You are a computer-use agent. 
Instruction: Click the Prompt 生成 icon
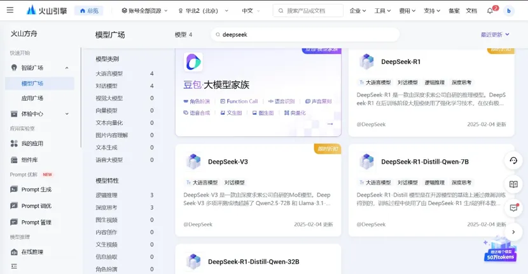14,190
